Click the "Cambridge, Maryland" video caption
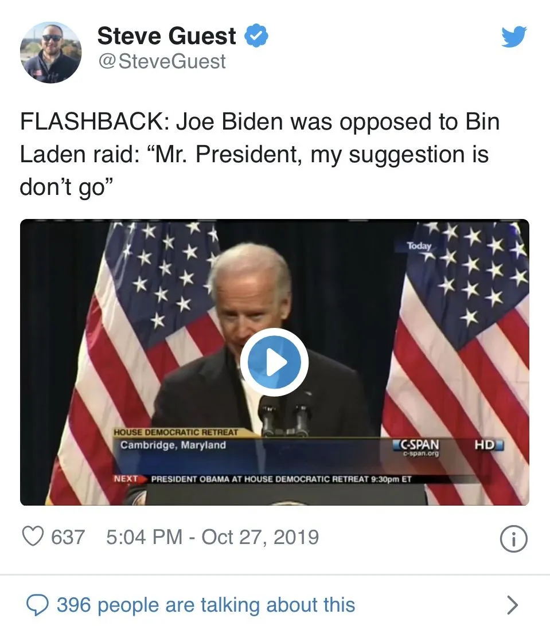 [x=173, y=445]
